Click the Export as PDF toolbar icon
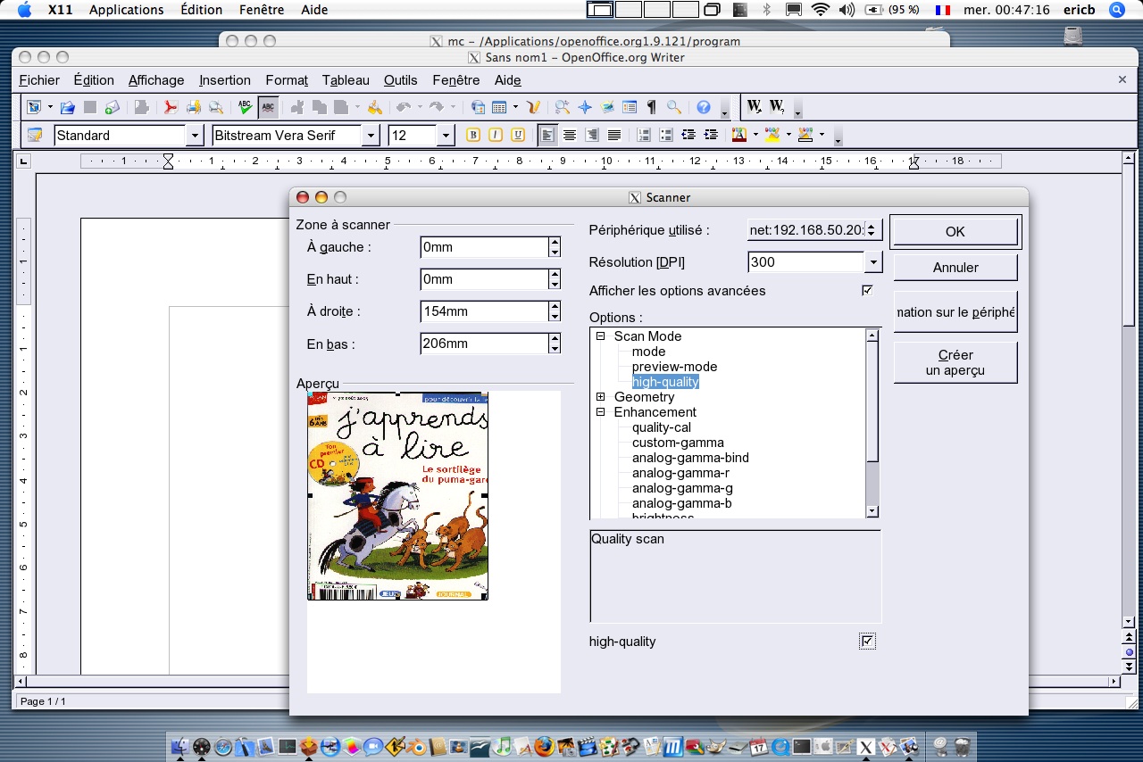Image resolution: width=1143 pixels, height=762 pixels. coord(170,107)
